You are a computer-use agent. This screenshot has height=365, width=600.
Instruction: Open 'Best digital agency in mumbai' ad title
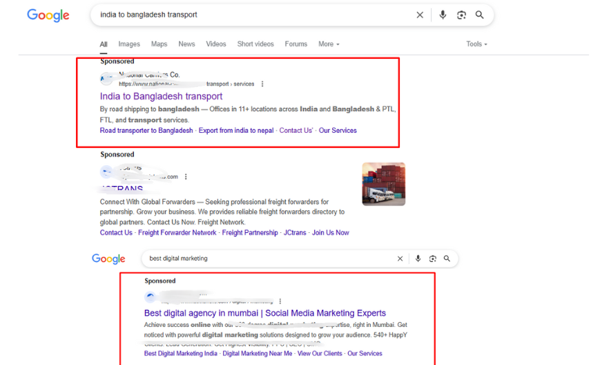(x=265, y=313)
